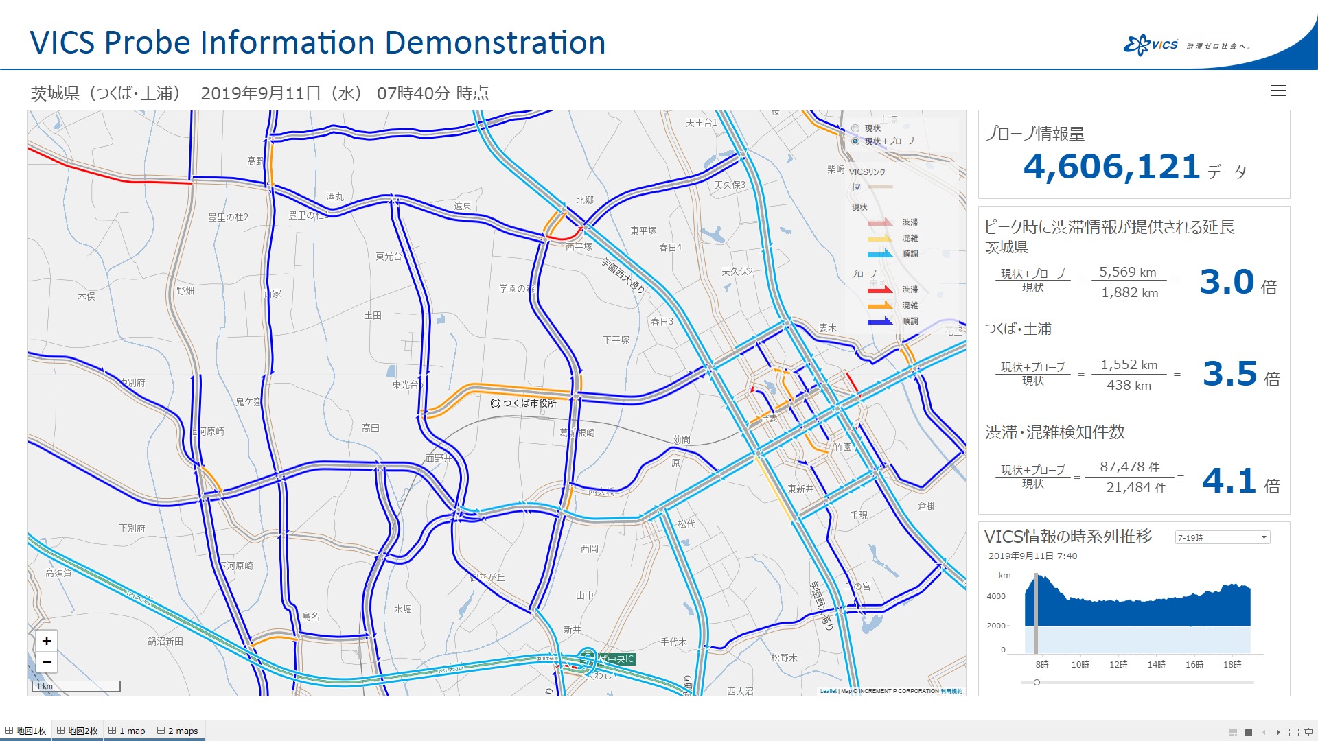Viewport: 1318px width, 741px height.
Task: Zoom out on the map
Action: pyautogui.click(x=47, y=662)
